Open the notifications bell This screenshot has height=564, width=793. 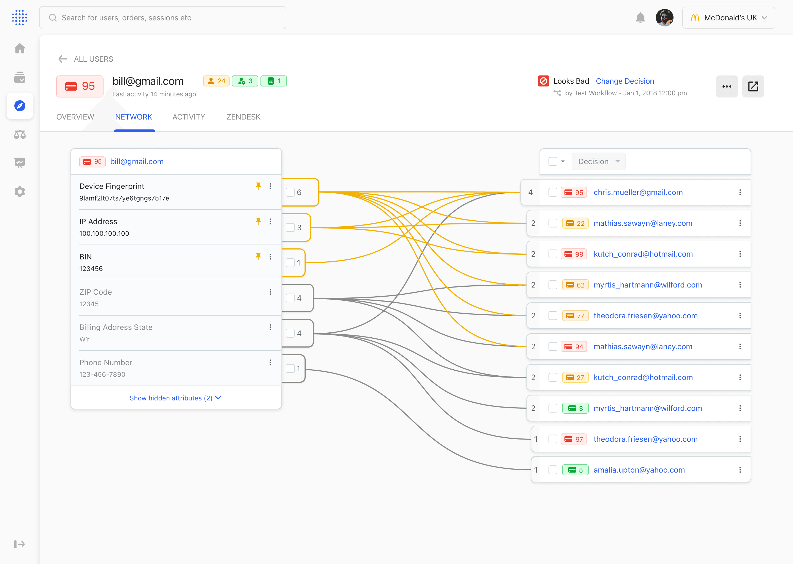pyautogui.click(x=640, y=18)
